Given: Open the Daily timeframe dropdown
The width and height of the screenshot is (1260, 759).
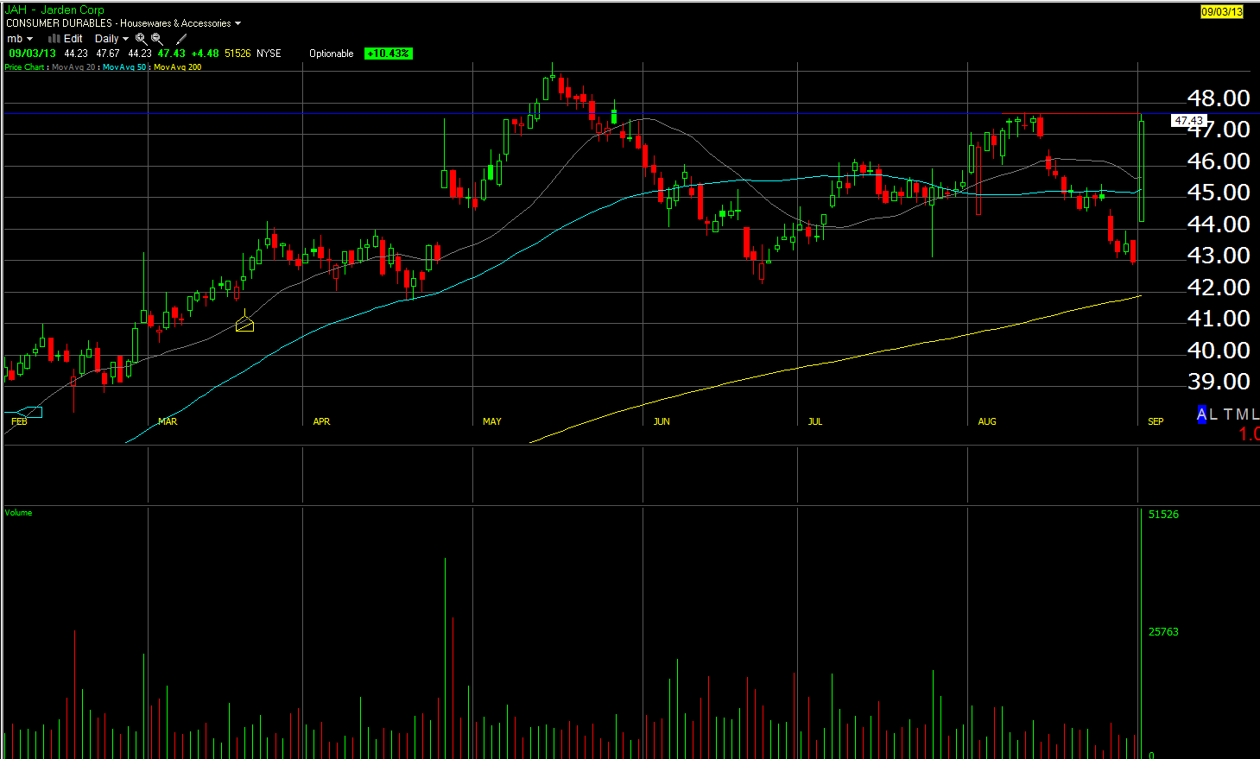Looking at the screenshot, I should point(111,39).
